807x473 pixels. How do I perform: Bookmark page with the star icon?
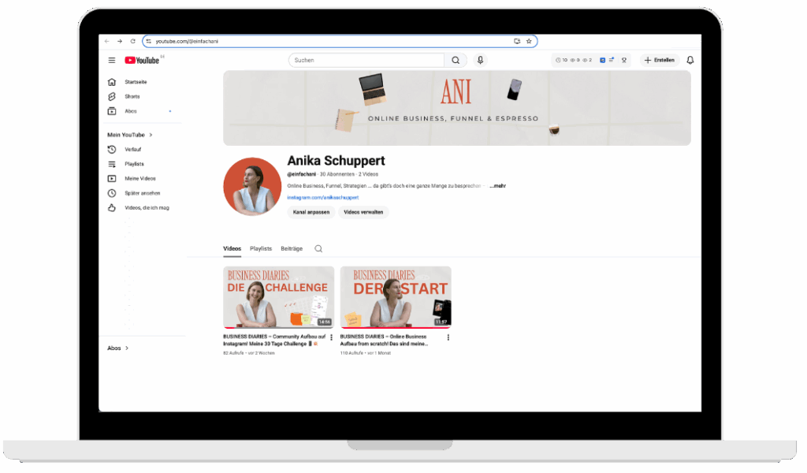point(529,41)
